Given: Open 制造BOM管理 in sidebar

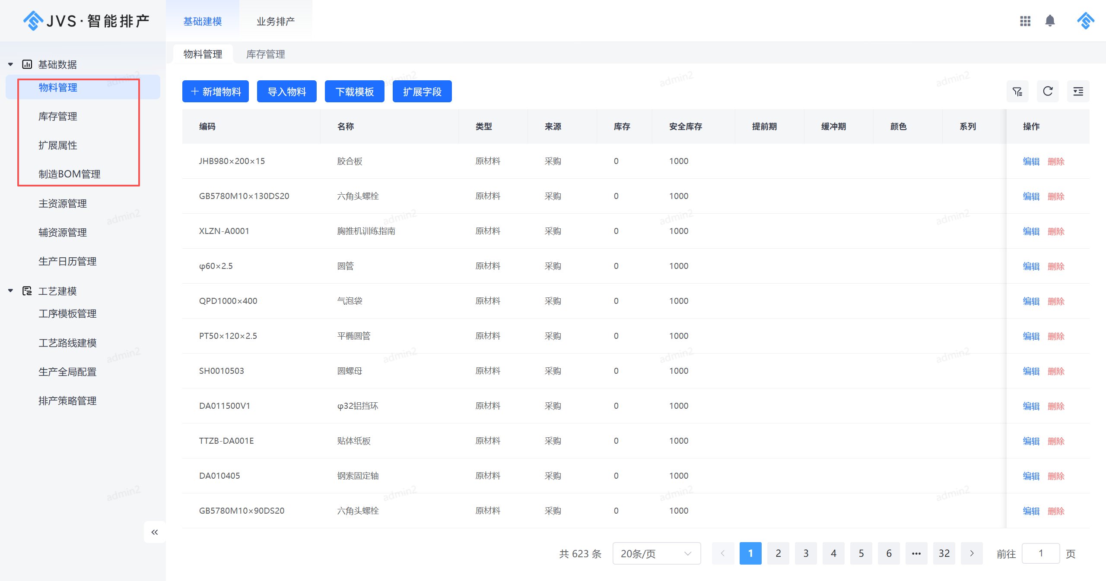Looking at the screenshot, I should tap(69, 174).
